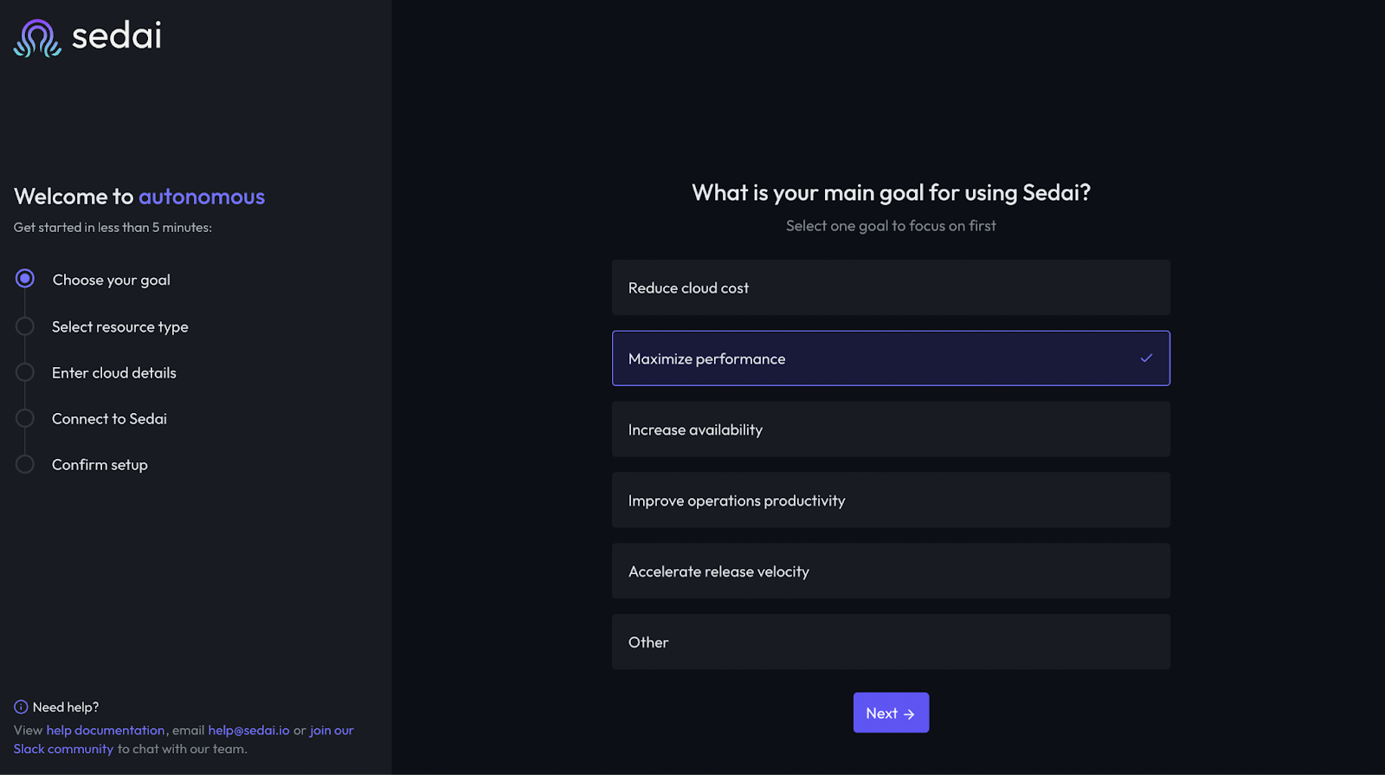Open the help documentation link

click(105, 730)
